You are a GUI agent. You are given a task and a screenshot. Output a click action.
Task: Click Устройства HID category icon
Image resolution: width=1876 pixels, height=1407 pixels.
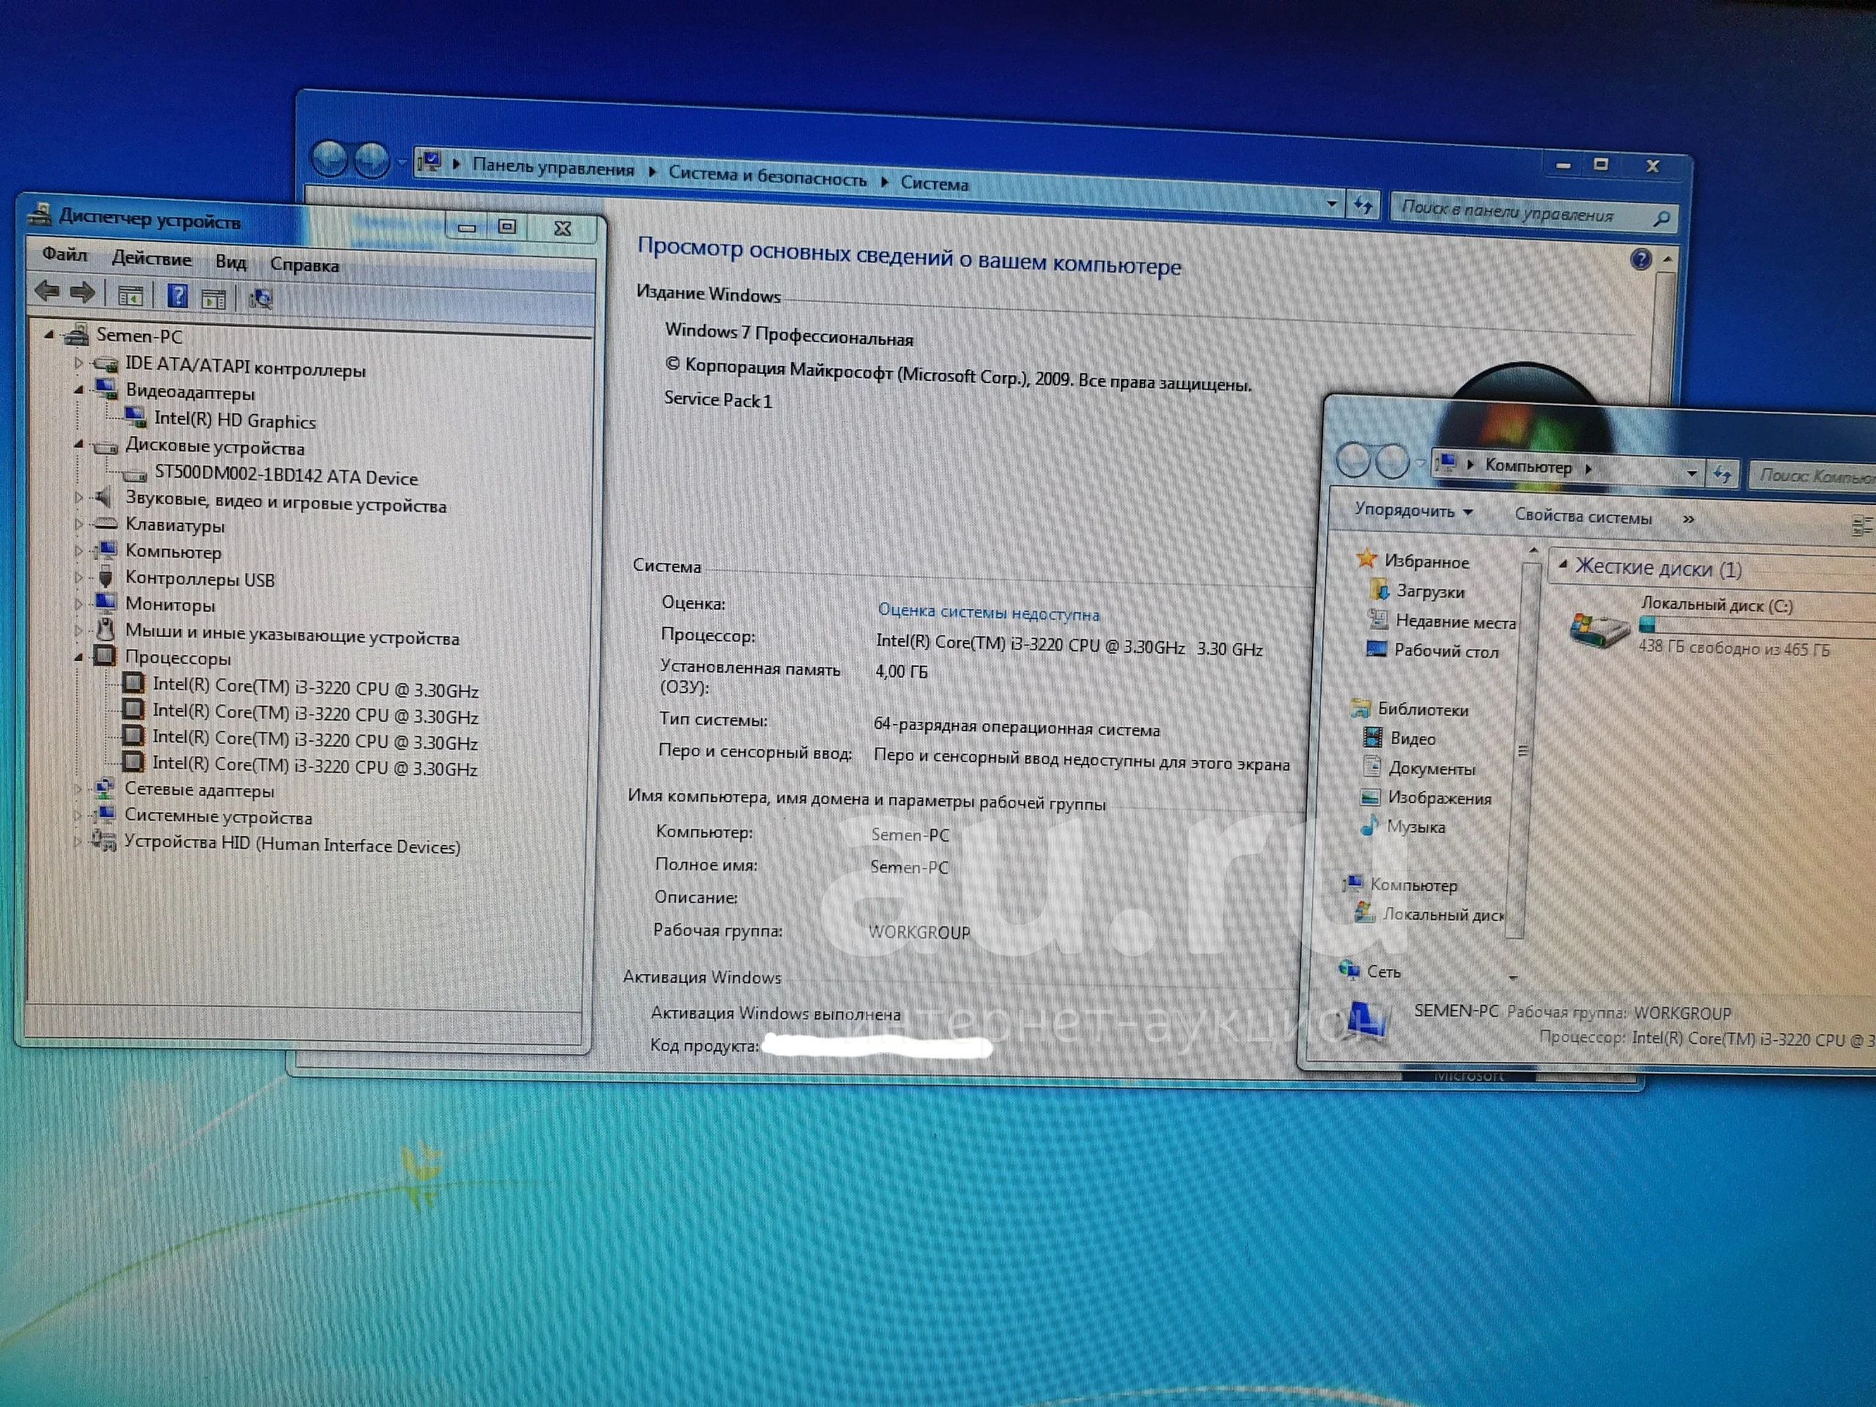(104, 841)
